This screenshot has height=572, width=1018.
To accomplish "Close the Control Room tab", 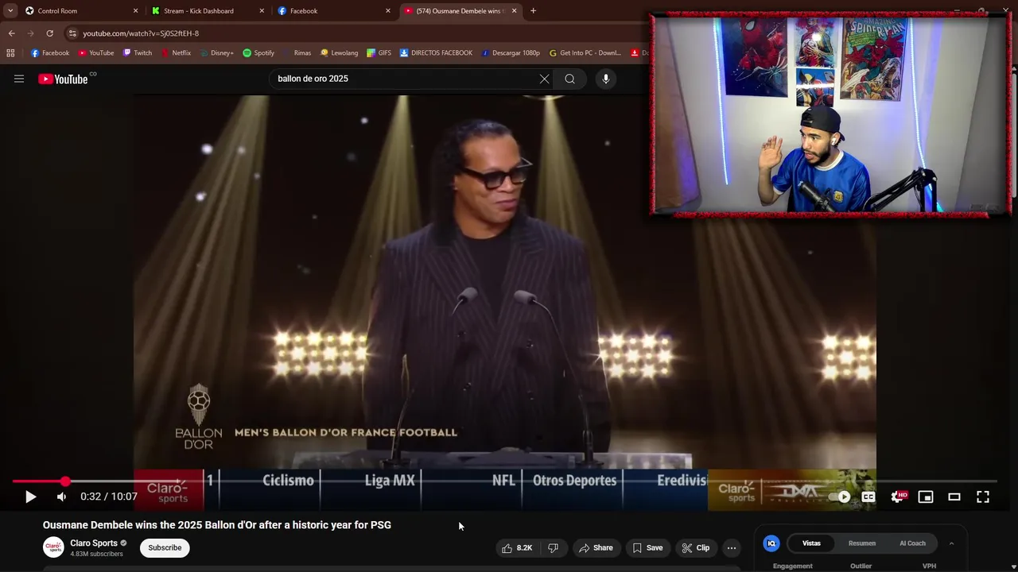I will coord(135,11).
